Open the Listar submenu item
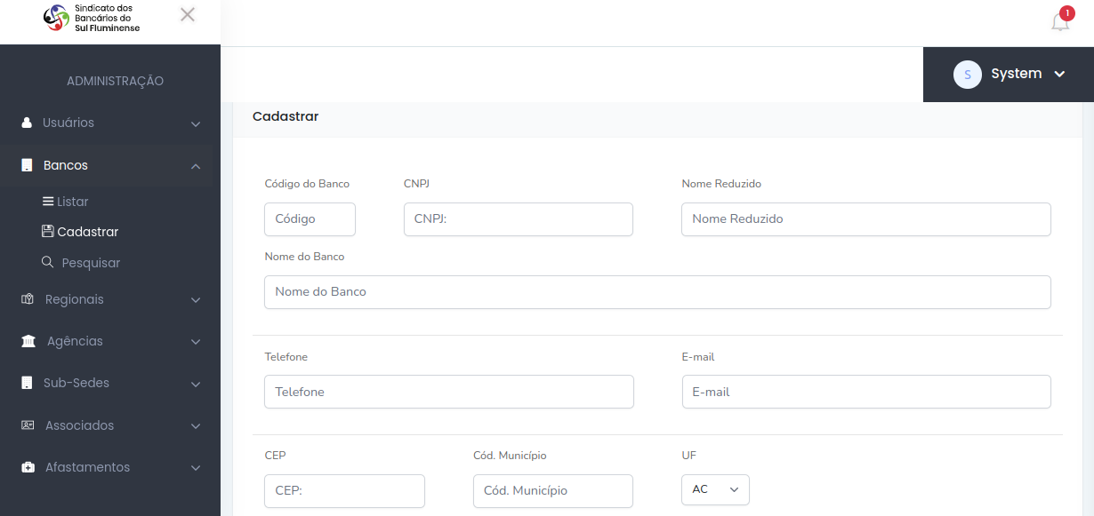 (x=66, y=202)
